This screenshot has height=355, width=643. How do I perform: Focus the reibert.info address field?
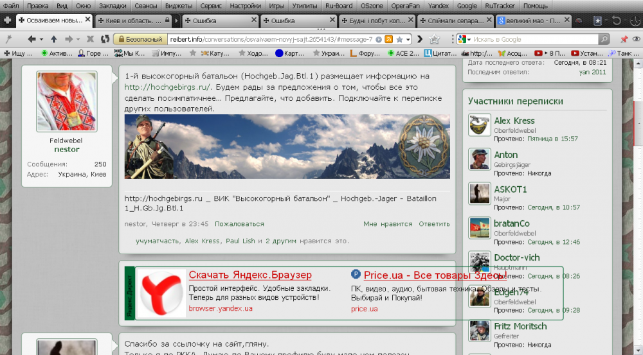(271, 39)
